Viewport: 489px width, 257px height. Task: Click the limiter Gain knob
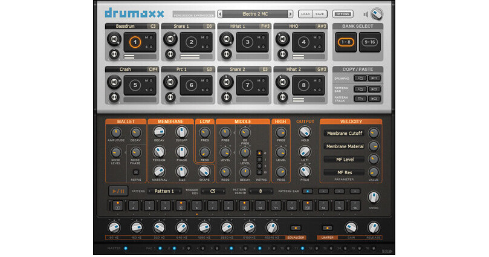pos(351,227)
